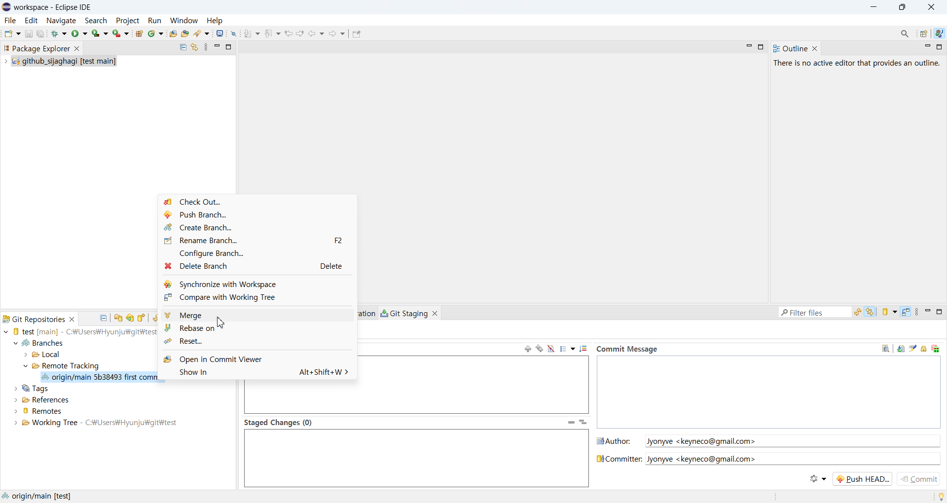Click Remove all staged files icon
This screenshot has height=503, width=947.
(584, 423)
